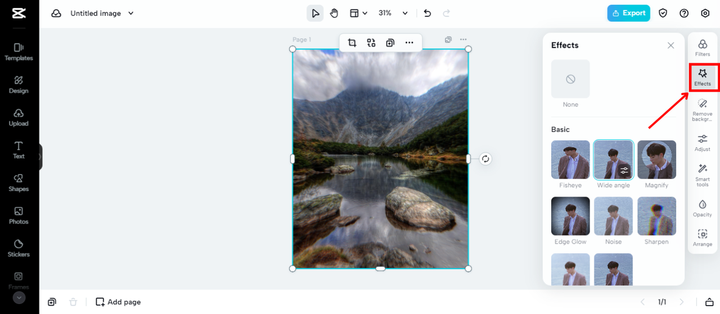This screenshot has height=314, width=720.
Task: Apply the Noise effect
Action: (613, 216)
